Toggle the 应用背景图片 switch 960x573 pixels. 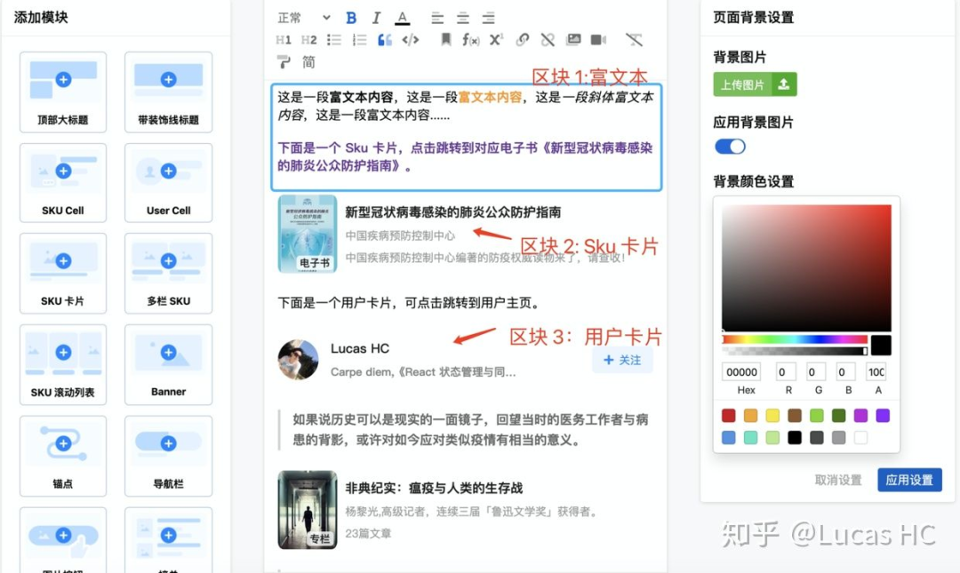pyautogui.click(x=730, y=147)
